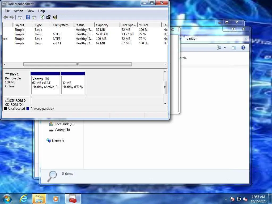Open the Action menu

coord(18,11)
